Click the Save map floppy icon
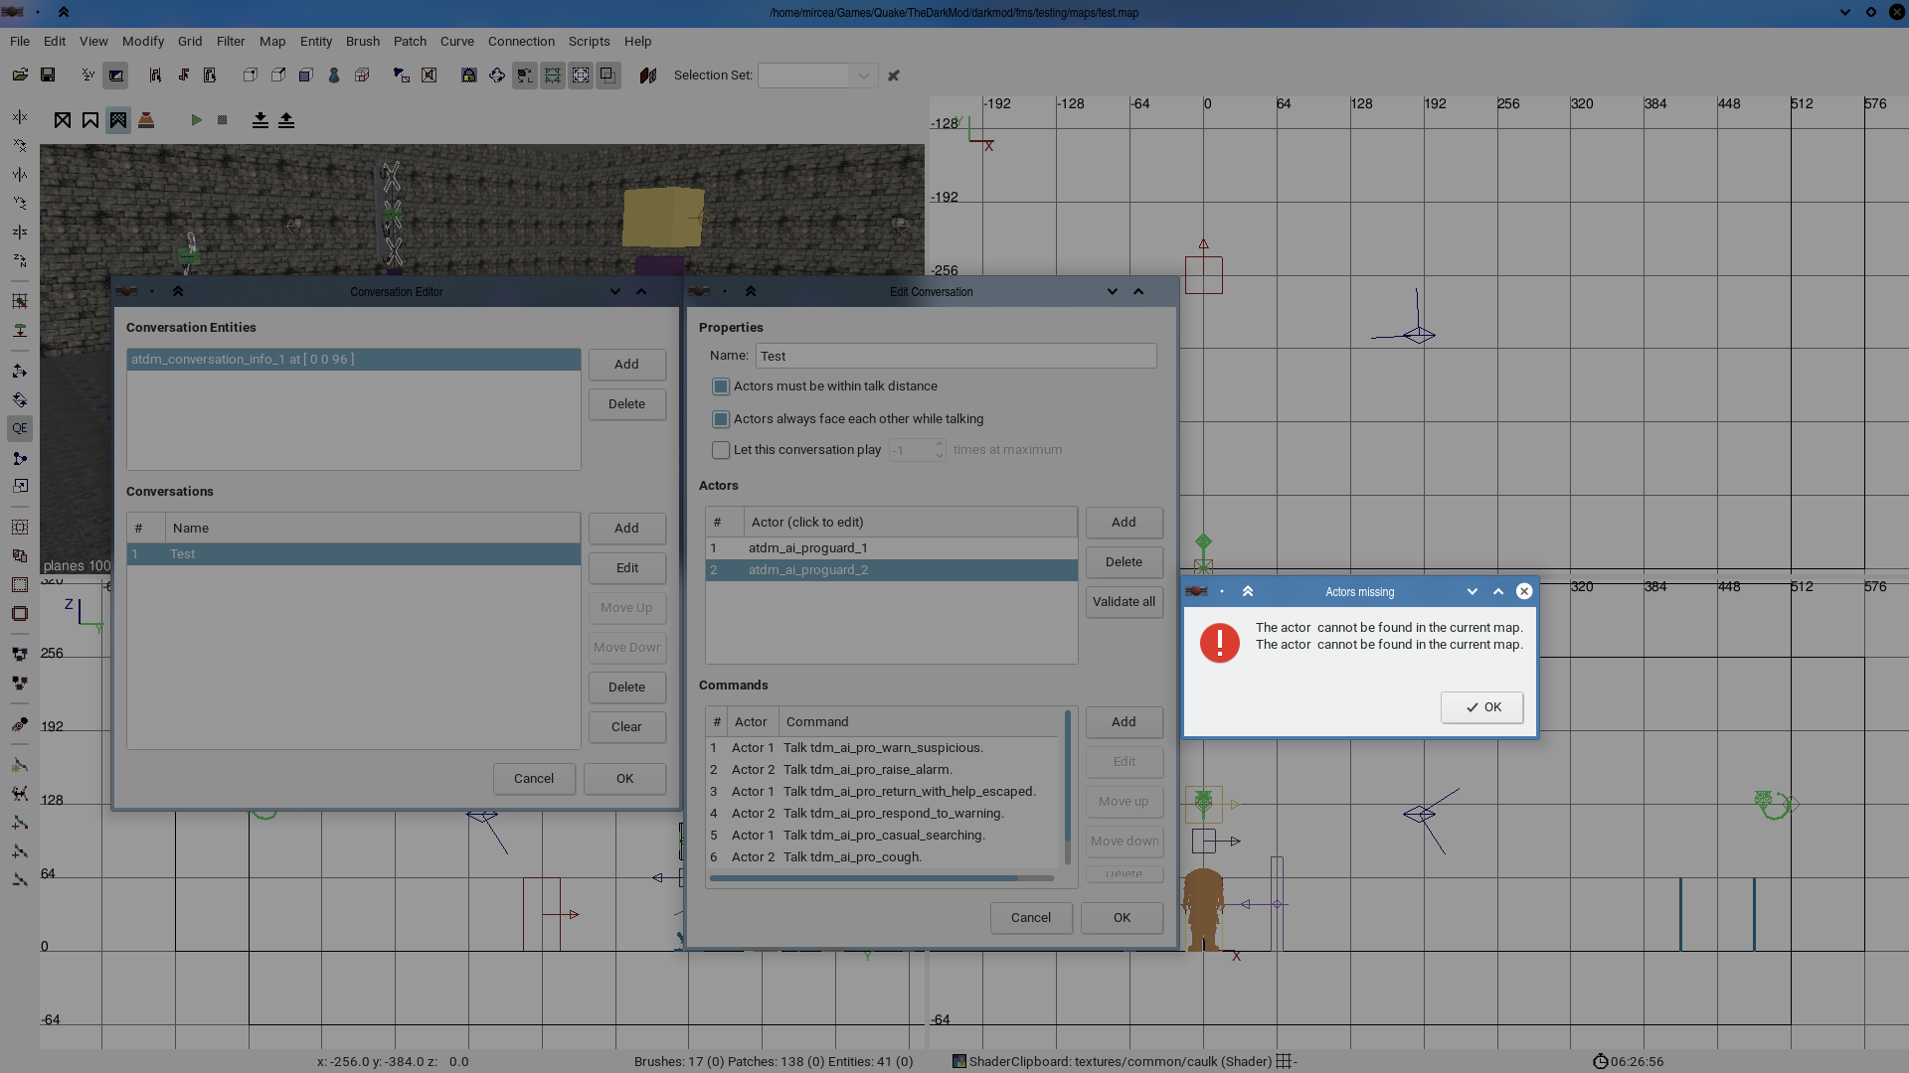The image size is (1909, 1073). click(x=47, y=76)
